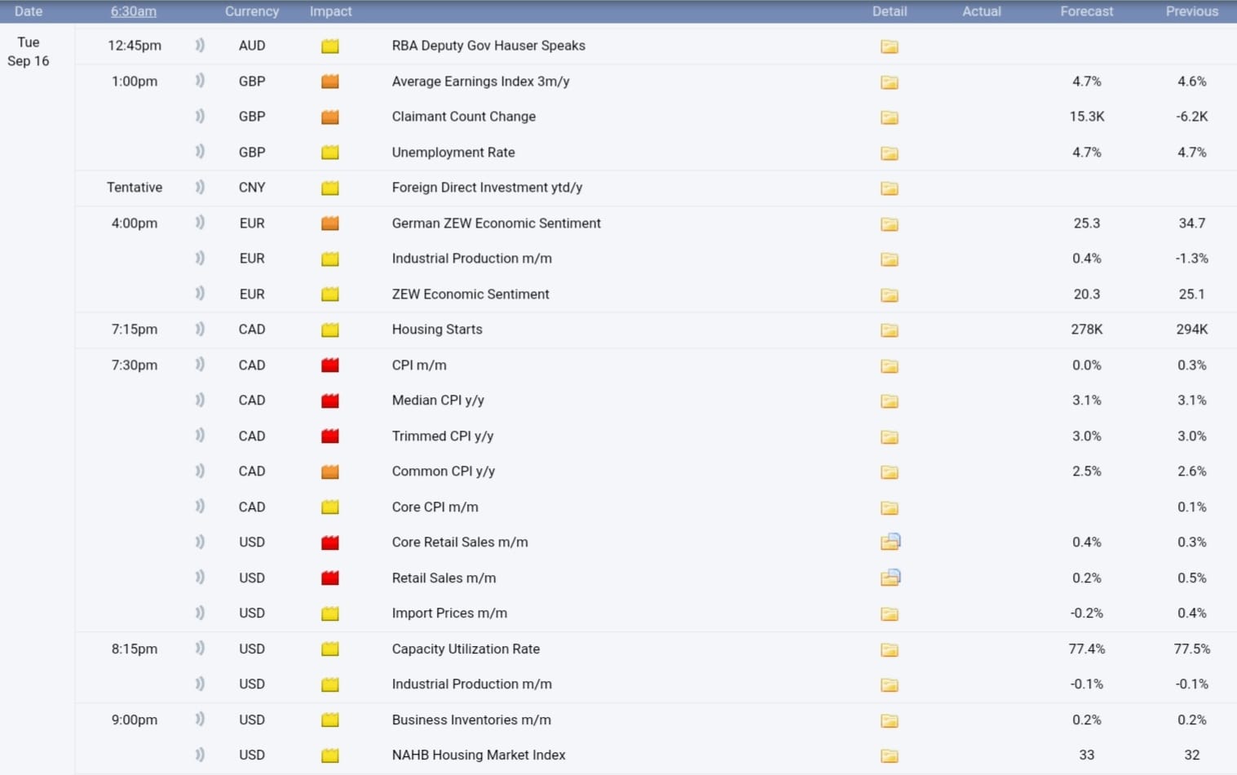Expand the Trimmed CPI y/y event row
This screenshot has width=1237, height=775.
[442, 436]
